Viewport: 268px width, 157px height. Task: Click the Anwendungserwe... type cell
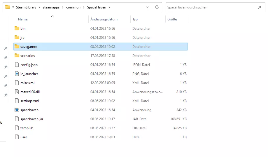(148, 92)
